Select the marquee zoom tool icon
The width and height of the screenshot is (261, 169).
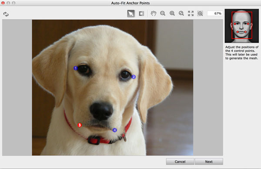tap(200, 13)
